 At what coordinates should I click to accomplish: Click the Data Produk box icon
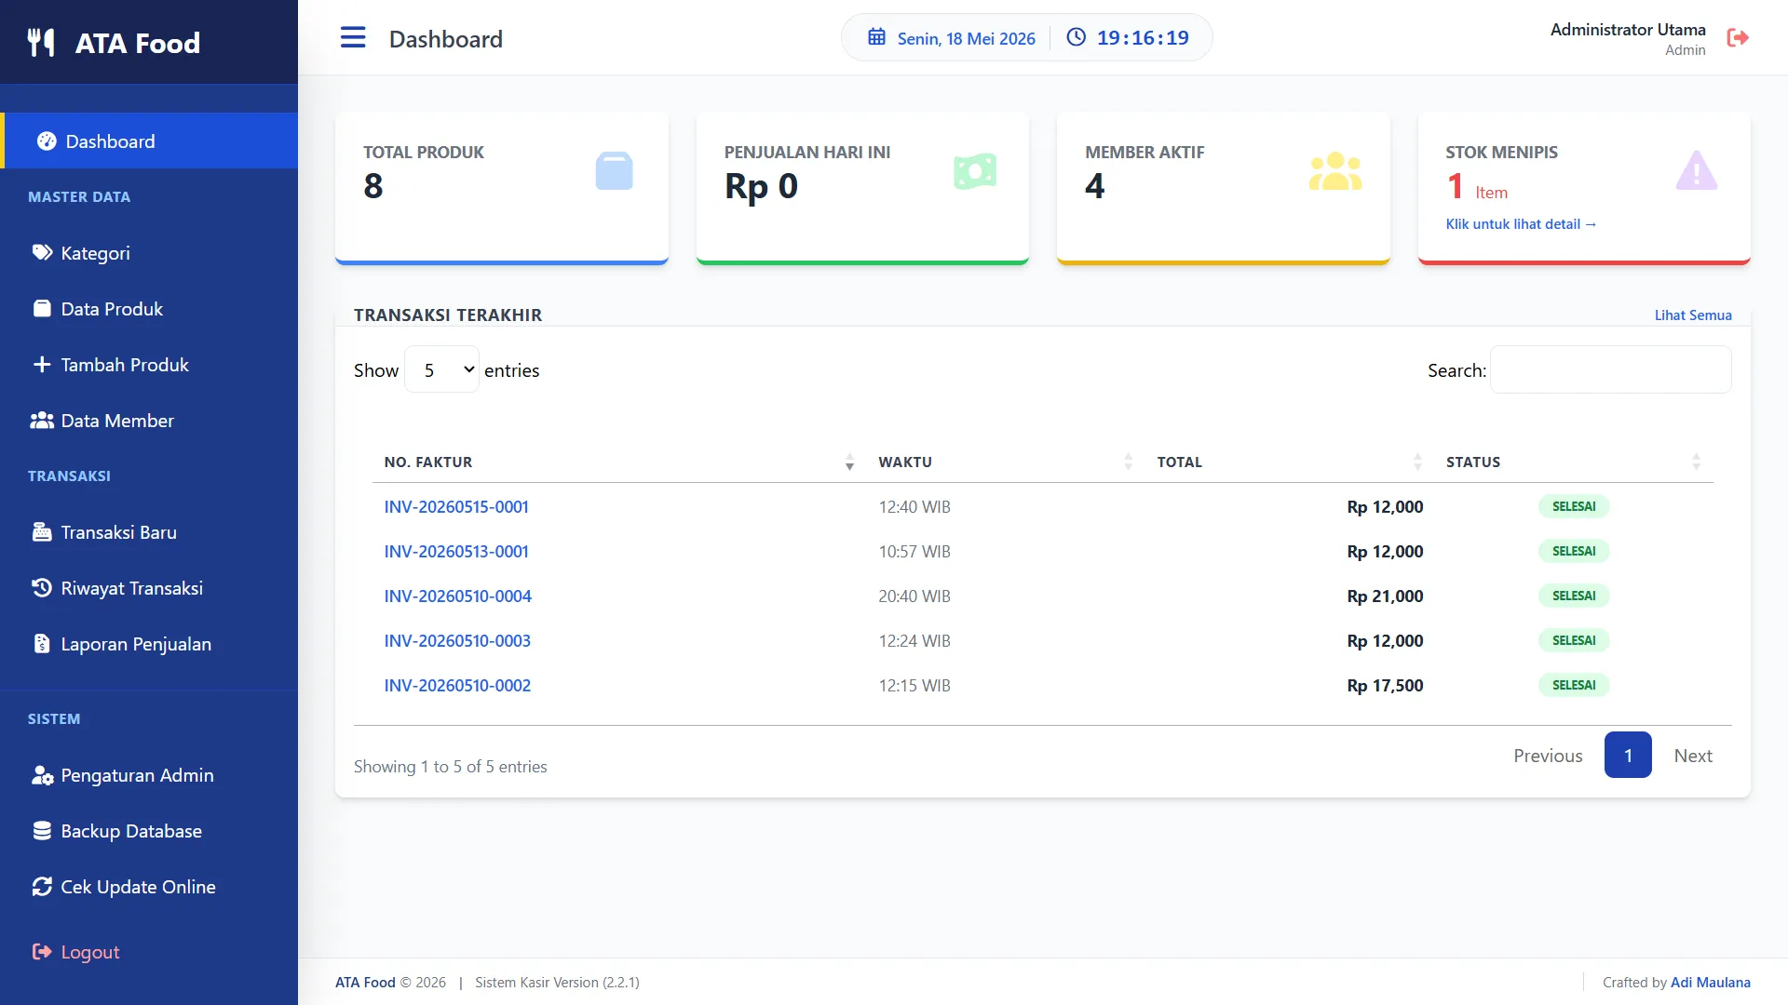coord(42,309)
